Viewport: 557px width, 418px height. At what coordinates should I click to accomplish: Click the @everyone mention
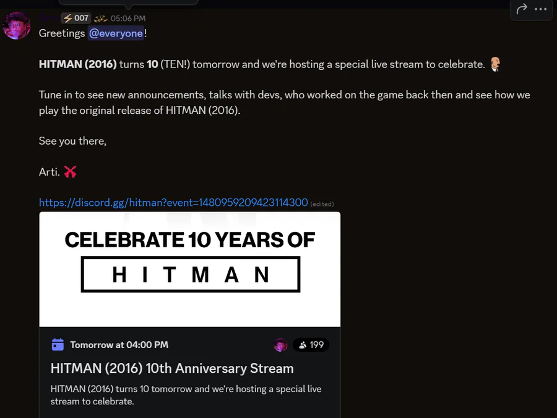(x=116, y=33)
